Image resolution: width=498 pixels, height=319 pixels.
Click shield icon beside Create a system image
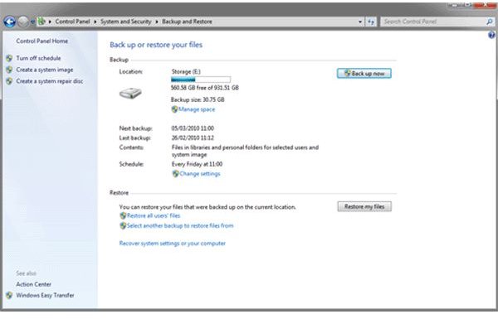click(9, 70)
